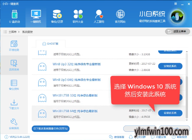Select the 环境检测 sidebar step

(14, 46)
